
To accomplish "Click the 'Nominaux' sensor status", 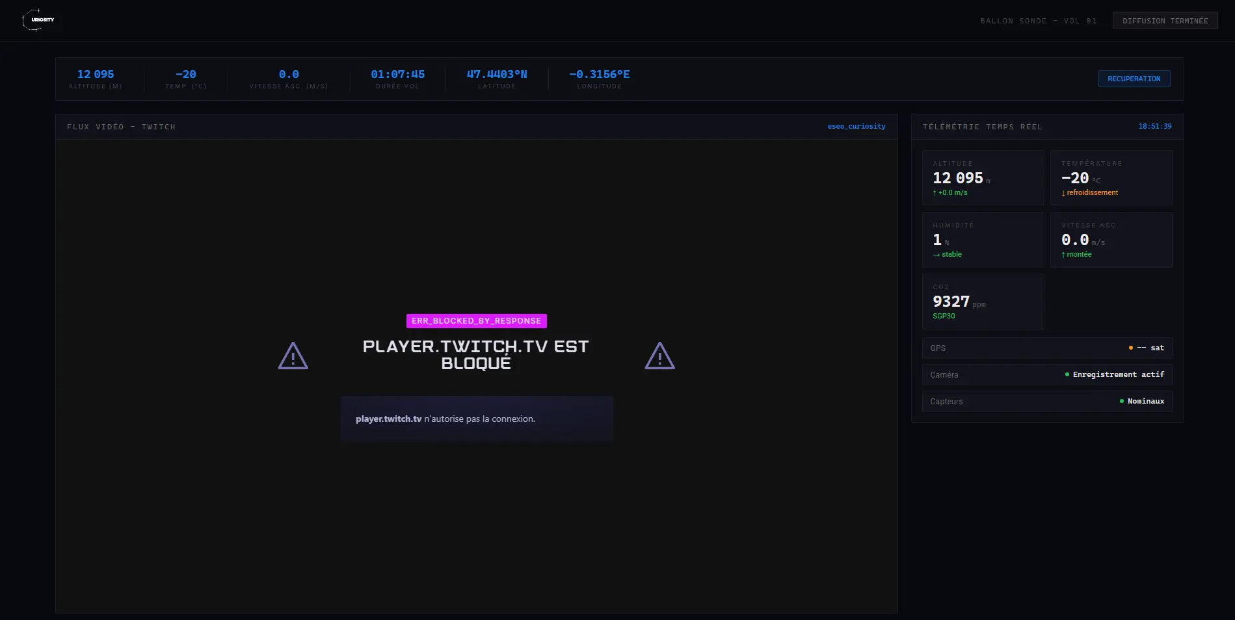I will (1146, 401).
